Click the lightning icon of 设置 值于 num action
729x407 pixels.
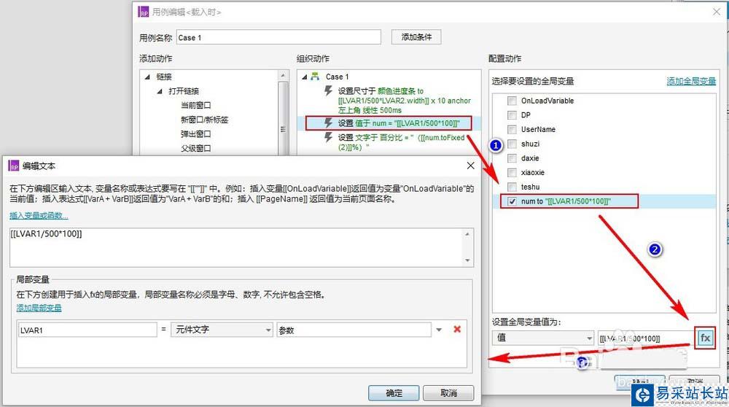[x=328, y=123]
